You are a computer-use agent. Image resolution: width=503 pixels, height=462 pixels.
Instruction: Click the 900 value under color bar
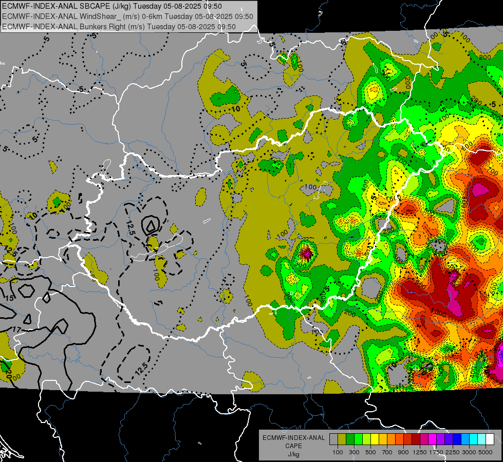pos(403,452)
